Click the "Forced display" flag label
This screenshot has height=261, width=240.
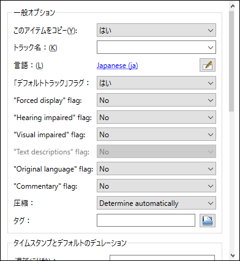(x=48, y=100)
